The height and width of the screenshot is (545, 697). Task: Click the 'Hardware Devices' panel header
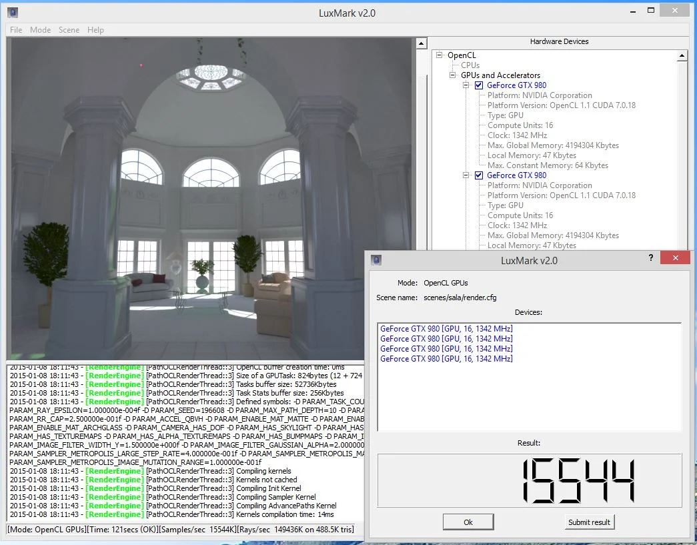click(x=559, y=41)
